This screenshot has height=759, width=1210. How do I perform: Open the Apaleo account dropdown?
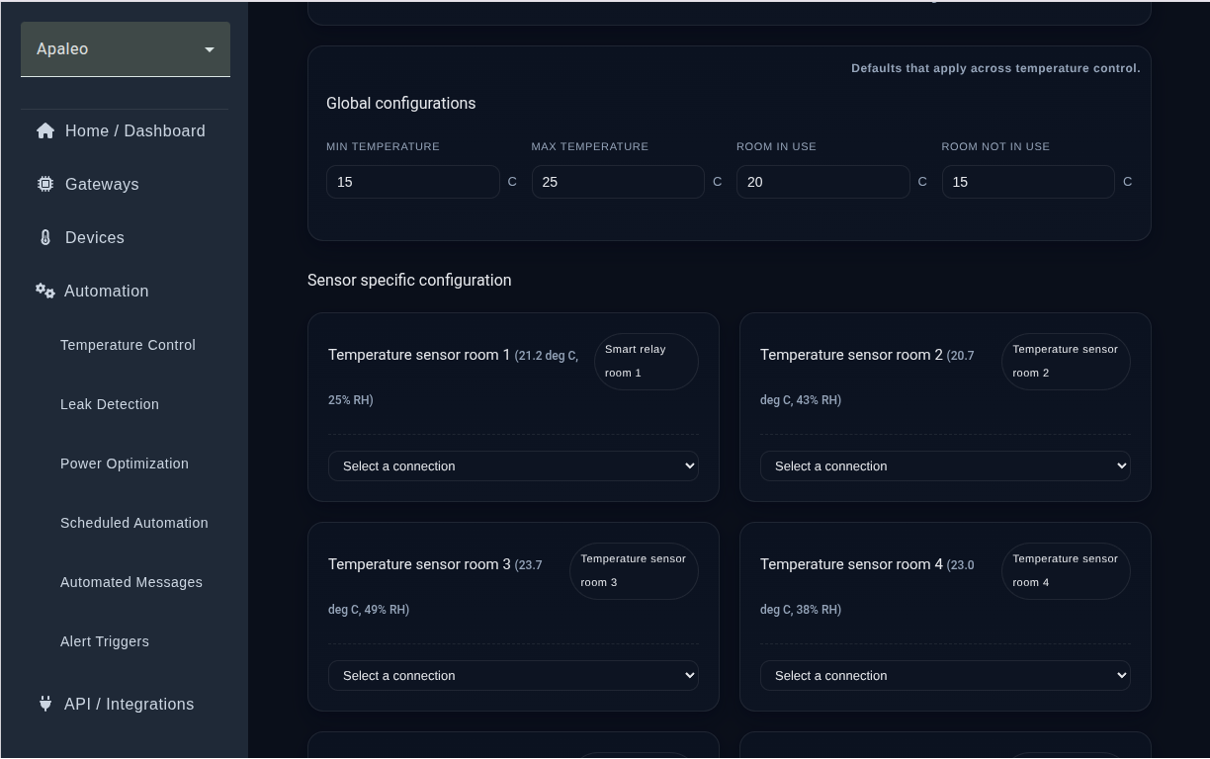[126, 49]
